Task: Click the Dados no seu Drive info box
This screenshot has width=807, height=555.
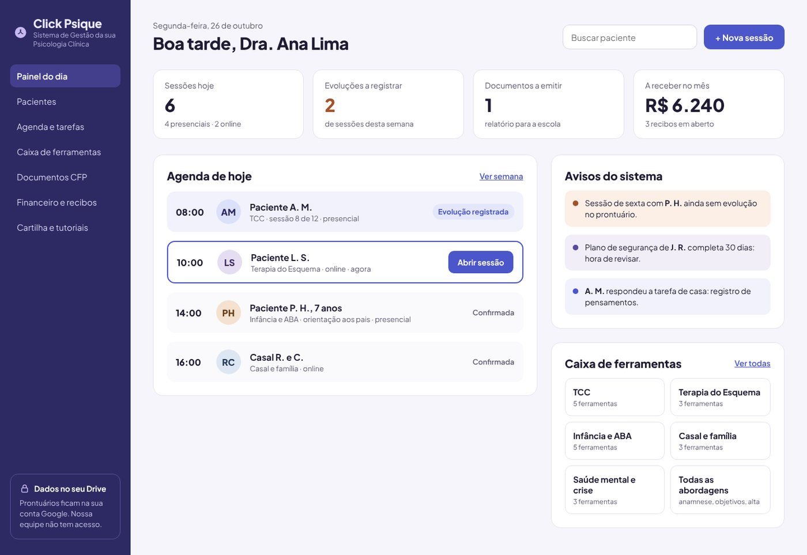Action: click(x=65, y=507)
